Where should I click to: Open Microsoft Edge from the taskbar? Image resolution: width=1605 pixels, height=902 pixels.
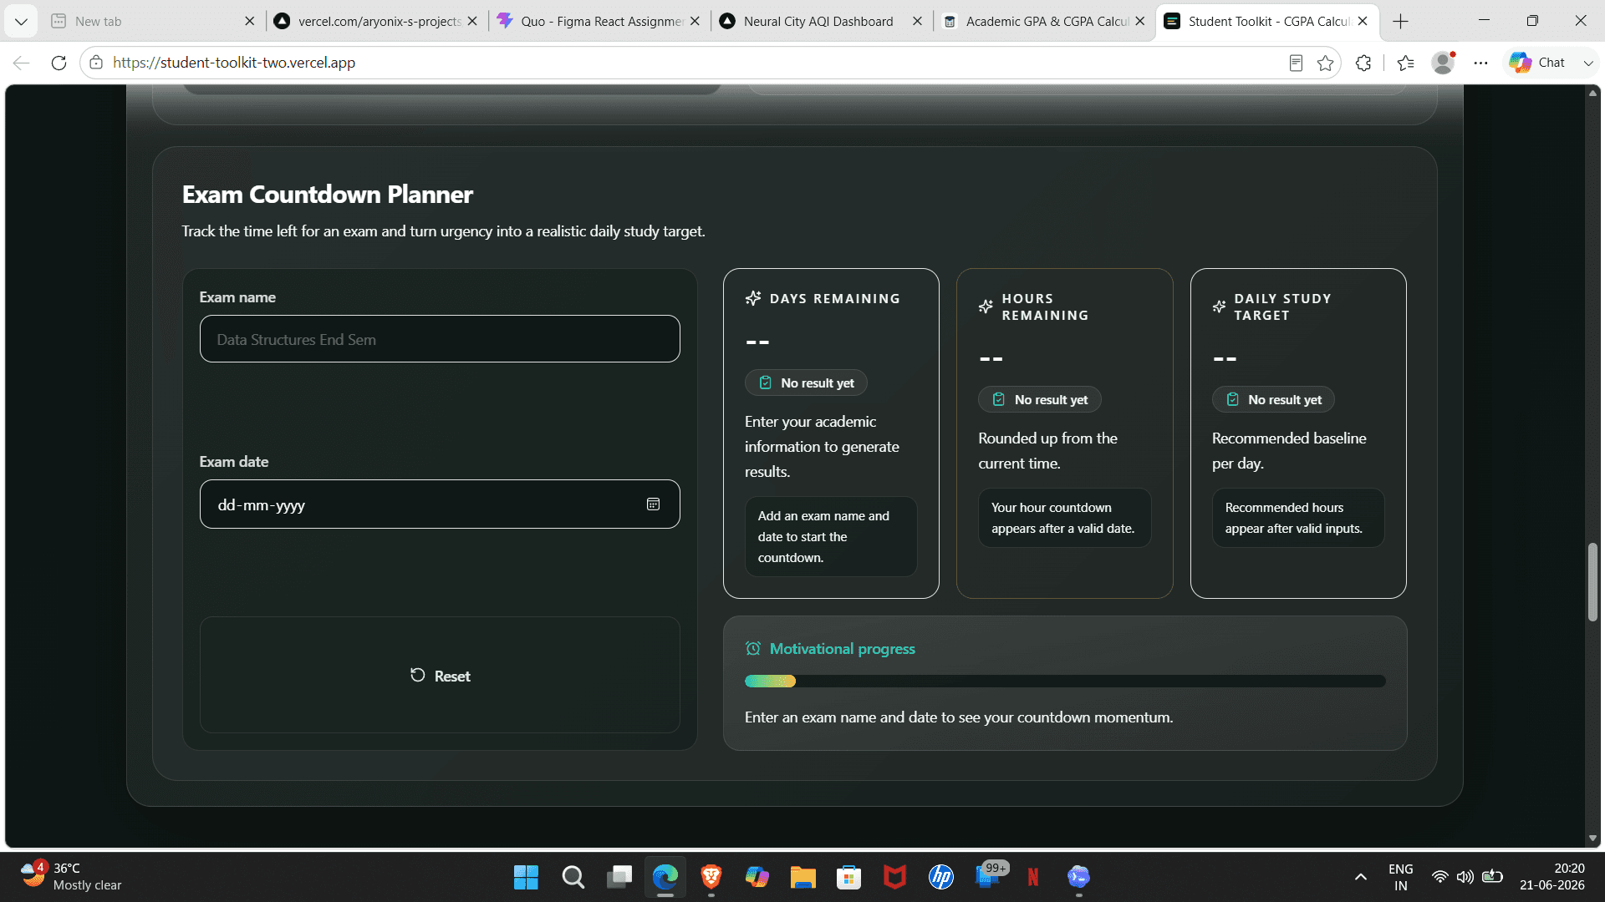pos(665,877)
